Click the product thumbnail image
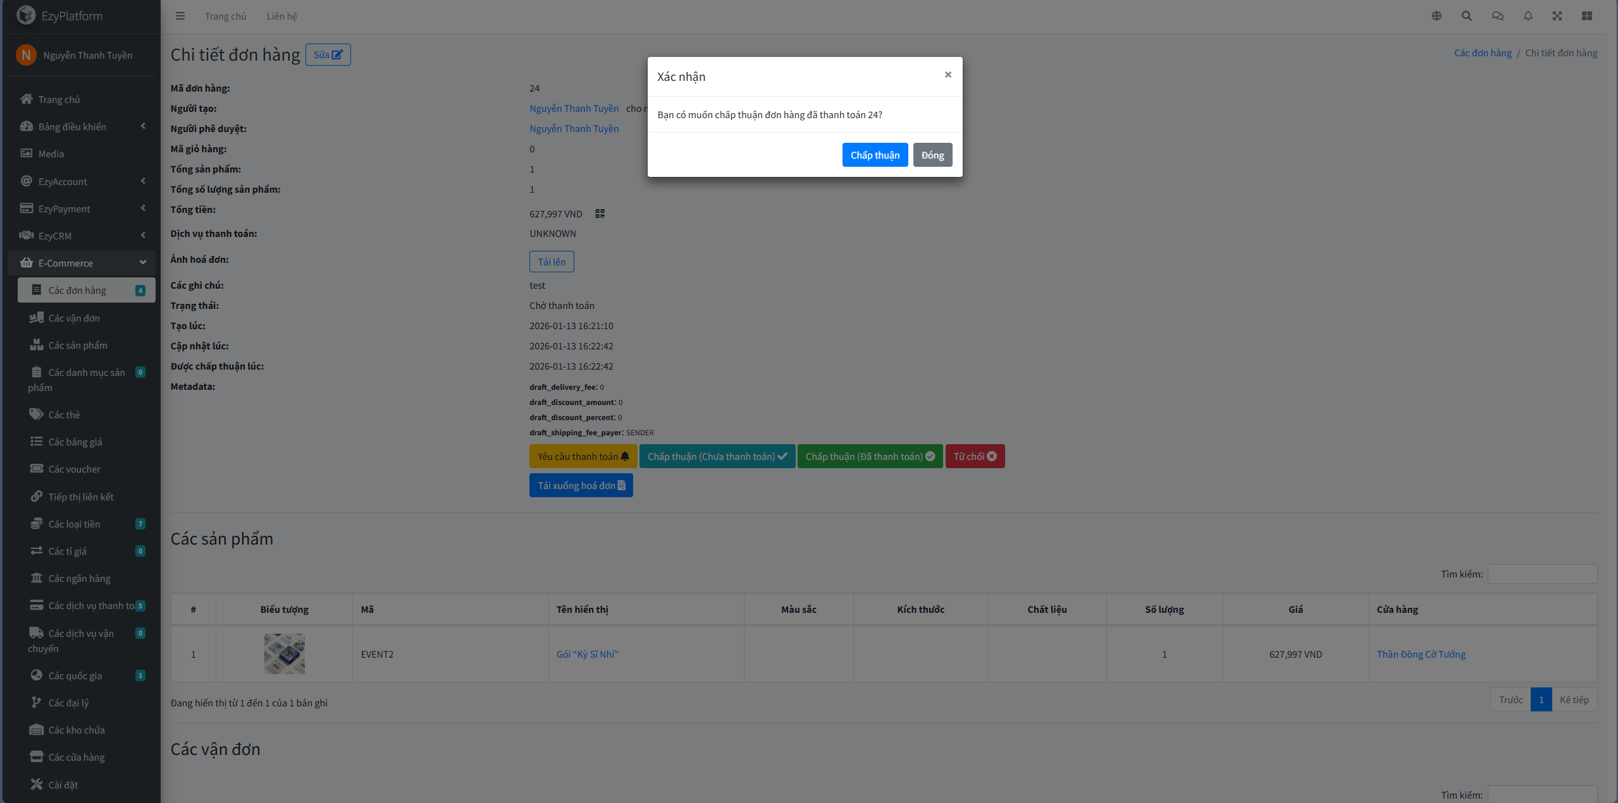The width and height of the screenshot is (1618, 803). click(284, 654)
